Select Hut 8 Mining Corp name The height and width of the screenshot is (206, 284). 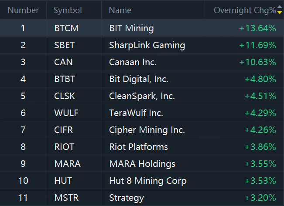[x=148, y=181]
